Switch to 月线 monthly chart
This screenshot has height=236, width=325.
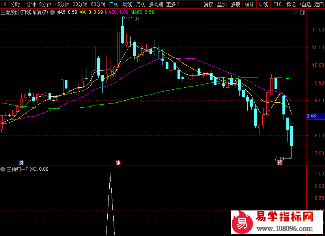pos(140,4)
